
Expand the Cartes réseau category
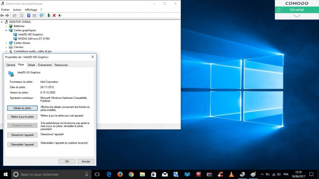pos(6,43)
